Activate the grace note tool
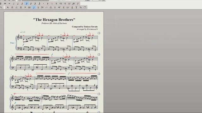 pos(78,3)
